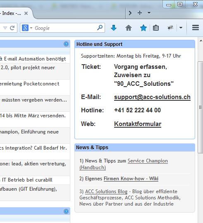
Task: Click row '2.0, pilot projekt neuer'
Action: (x=35, y=71)
